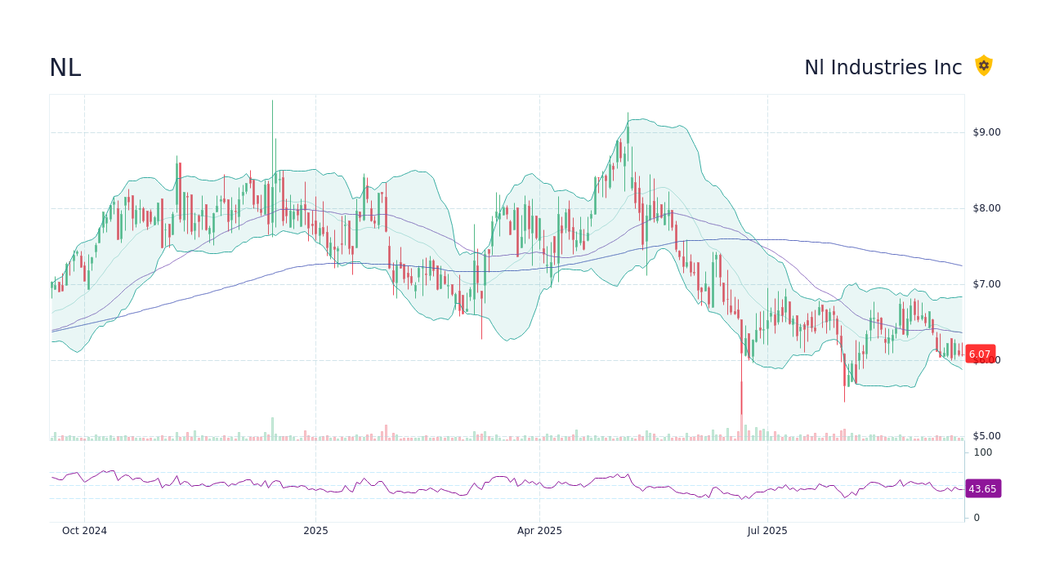Click the 2025 date axis label
1046x588 pixels.
click(315, 531)
